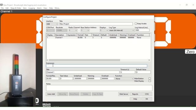Screen dimensions: 196x110
Task: Click the dialog Help button
Action: (x=135, y=99)
